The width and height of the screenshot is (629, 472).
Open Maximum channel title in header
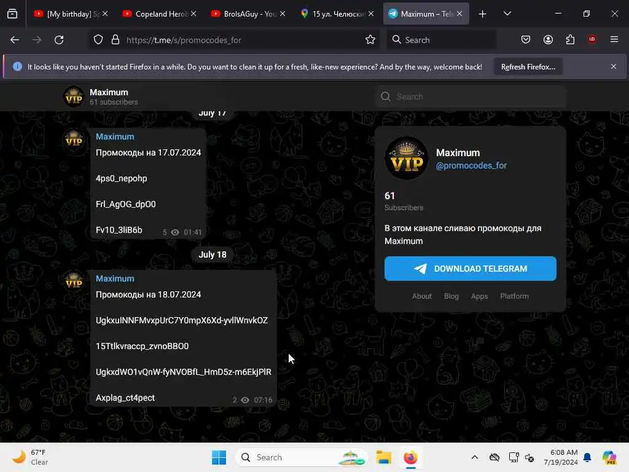coord(109,92)
